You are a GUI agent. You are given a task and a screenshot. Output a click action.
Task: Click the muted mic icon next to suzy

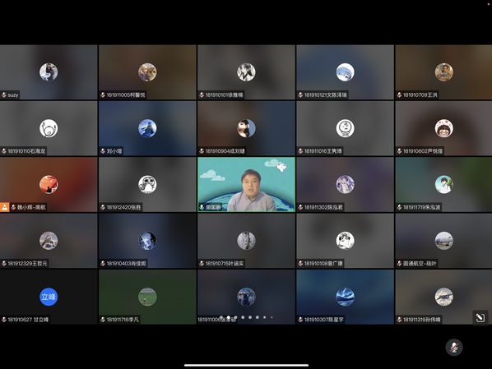tap(4, 95)
